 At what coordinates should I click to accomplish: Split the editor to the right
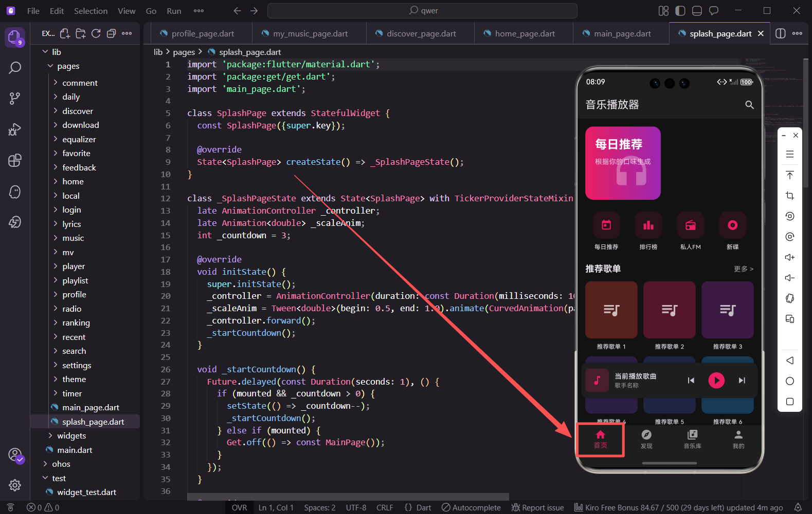[780, 33]
